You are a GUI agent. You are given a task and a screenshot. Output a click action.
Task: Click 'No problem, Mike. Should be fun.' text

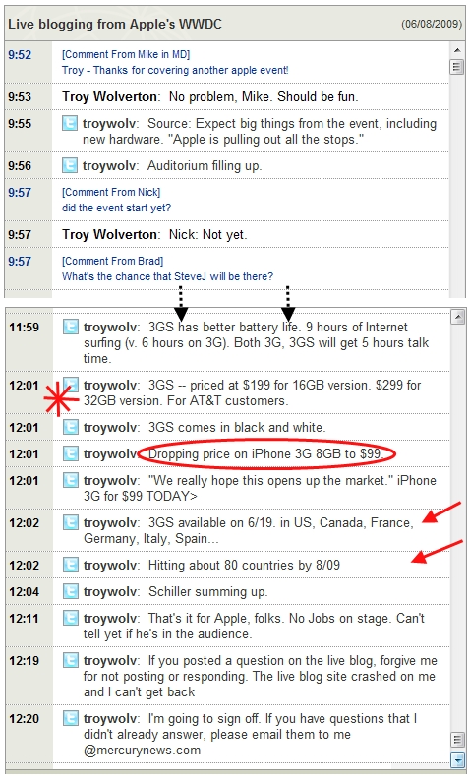(x=264, y=96)
